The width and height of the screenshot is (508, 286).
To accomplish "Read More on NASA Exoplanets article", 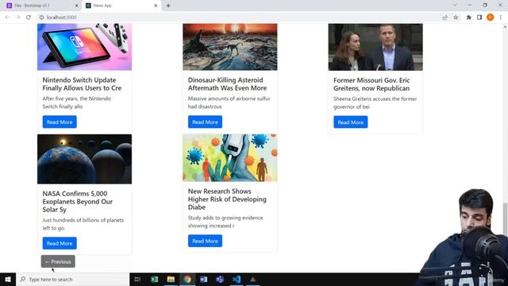I will (x=60, y=243).
